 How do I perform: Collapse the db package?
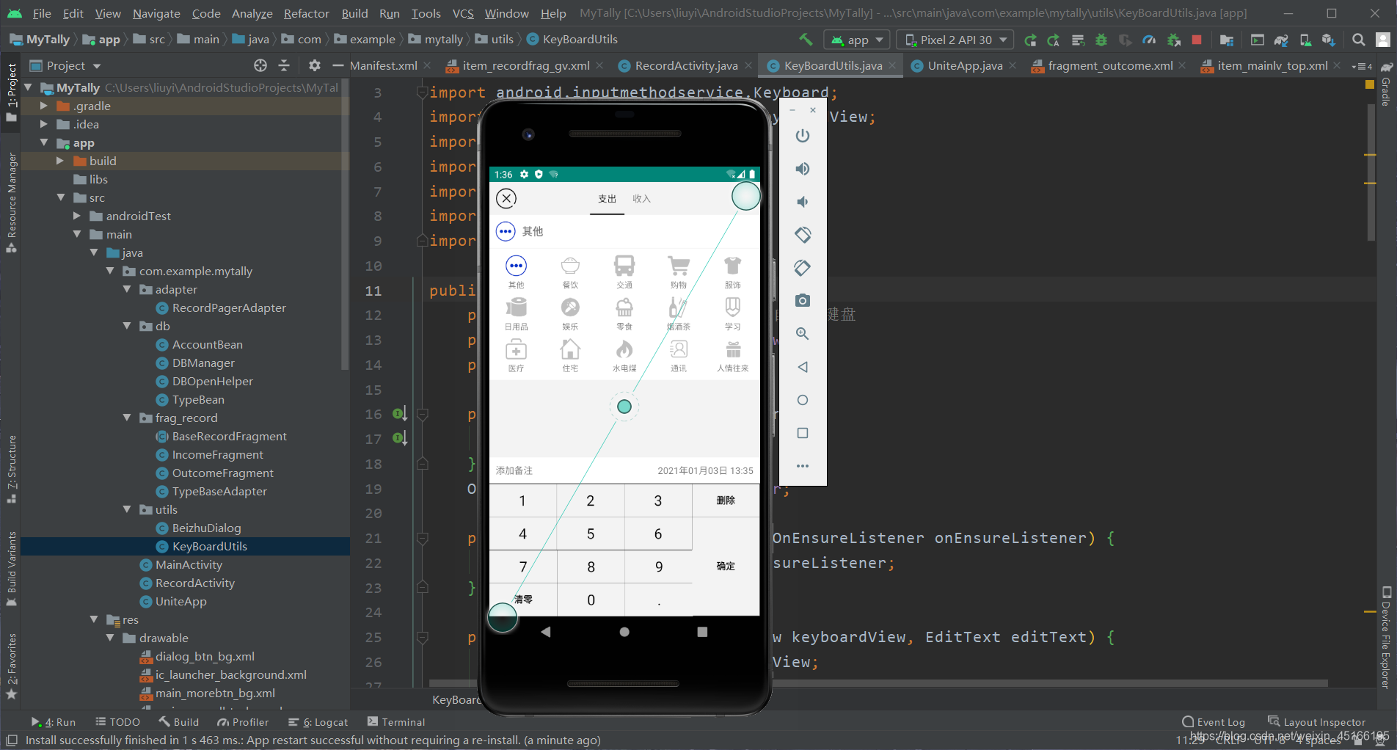tap(127, 326)
